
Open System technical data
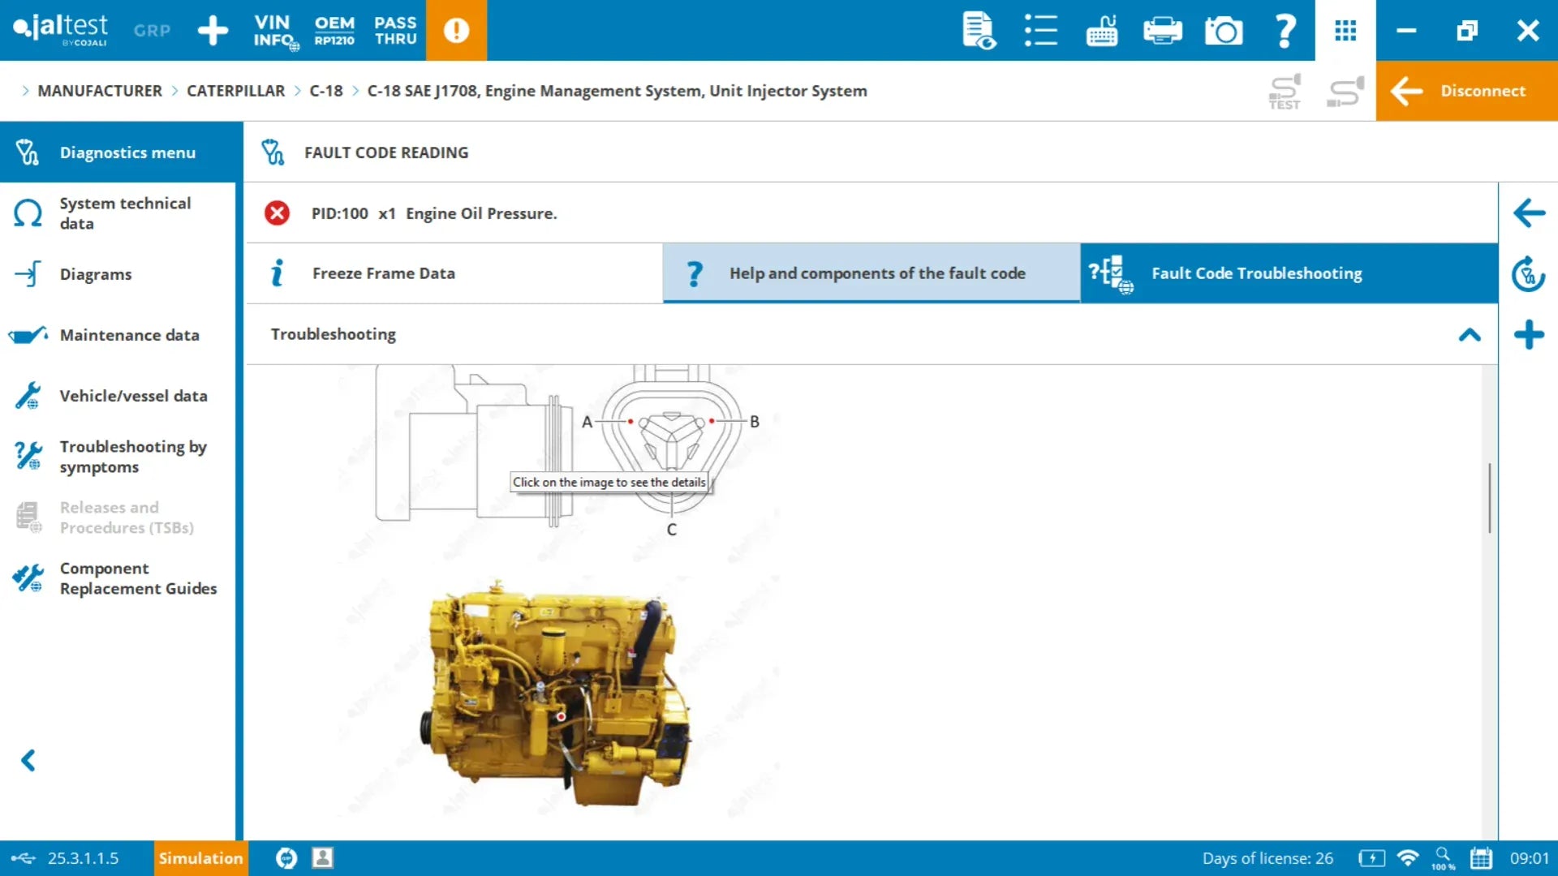coord(118,213)
